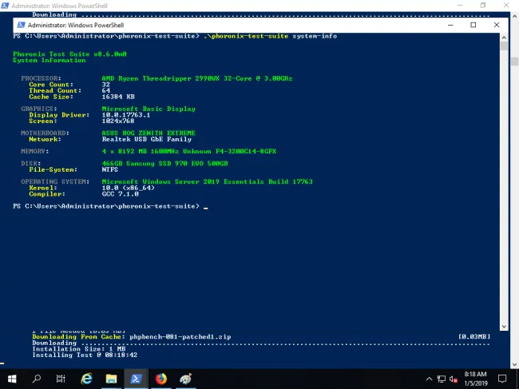This screenshot has height=389, width=519.
Task: Open File Explorer from taskbar
Action: pyautogui.click(x=111, y=379)
